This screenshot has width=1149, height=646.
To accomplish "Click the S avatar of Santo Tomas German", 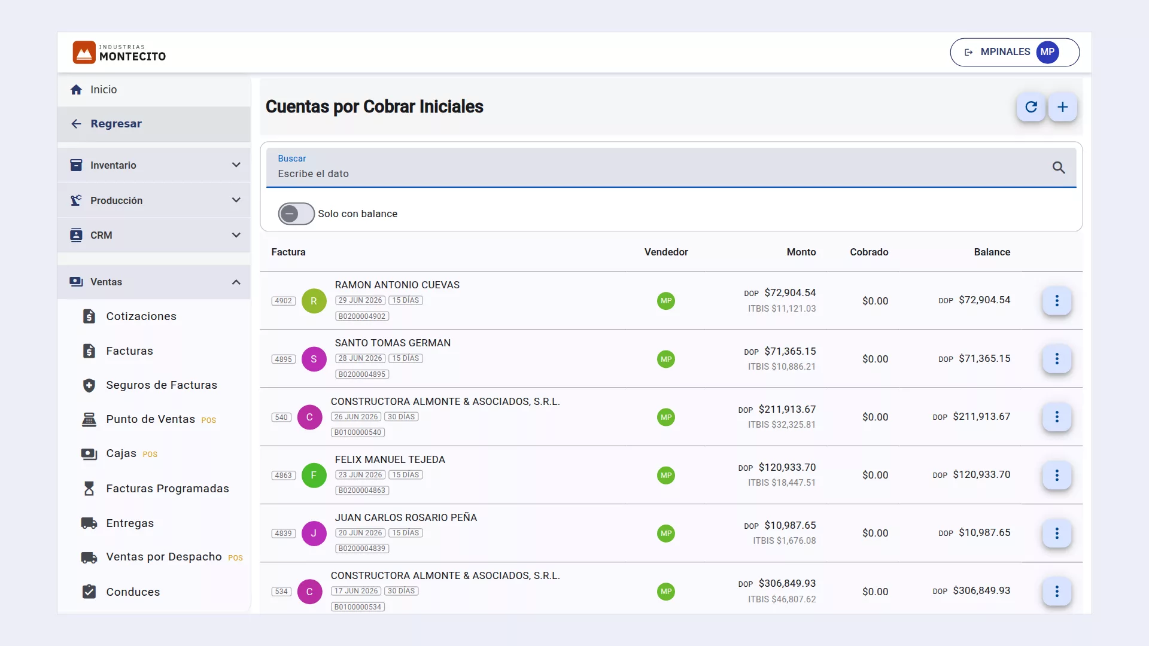I will 314,359.
